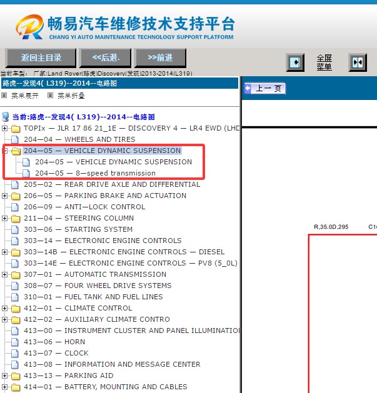Screen dimensions: 377x393
Task: Click the icon beside 菜单折叠
Action: click(x=50, y=95)
